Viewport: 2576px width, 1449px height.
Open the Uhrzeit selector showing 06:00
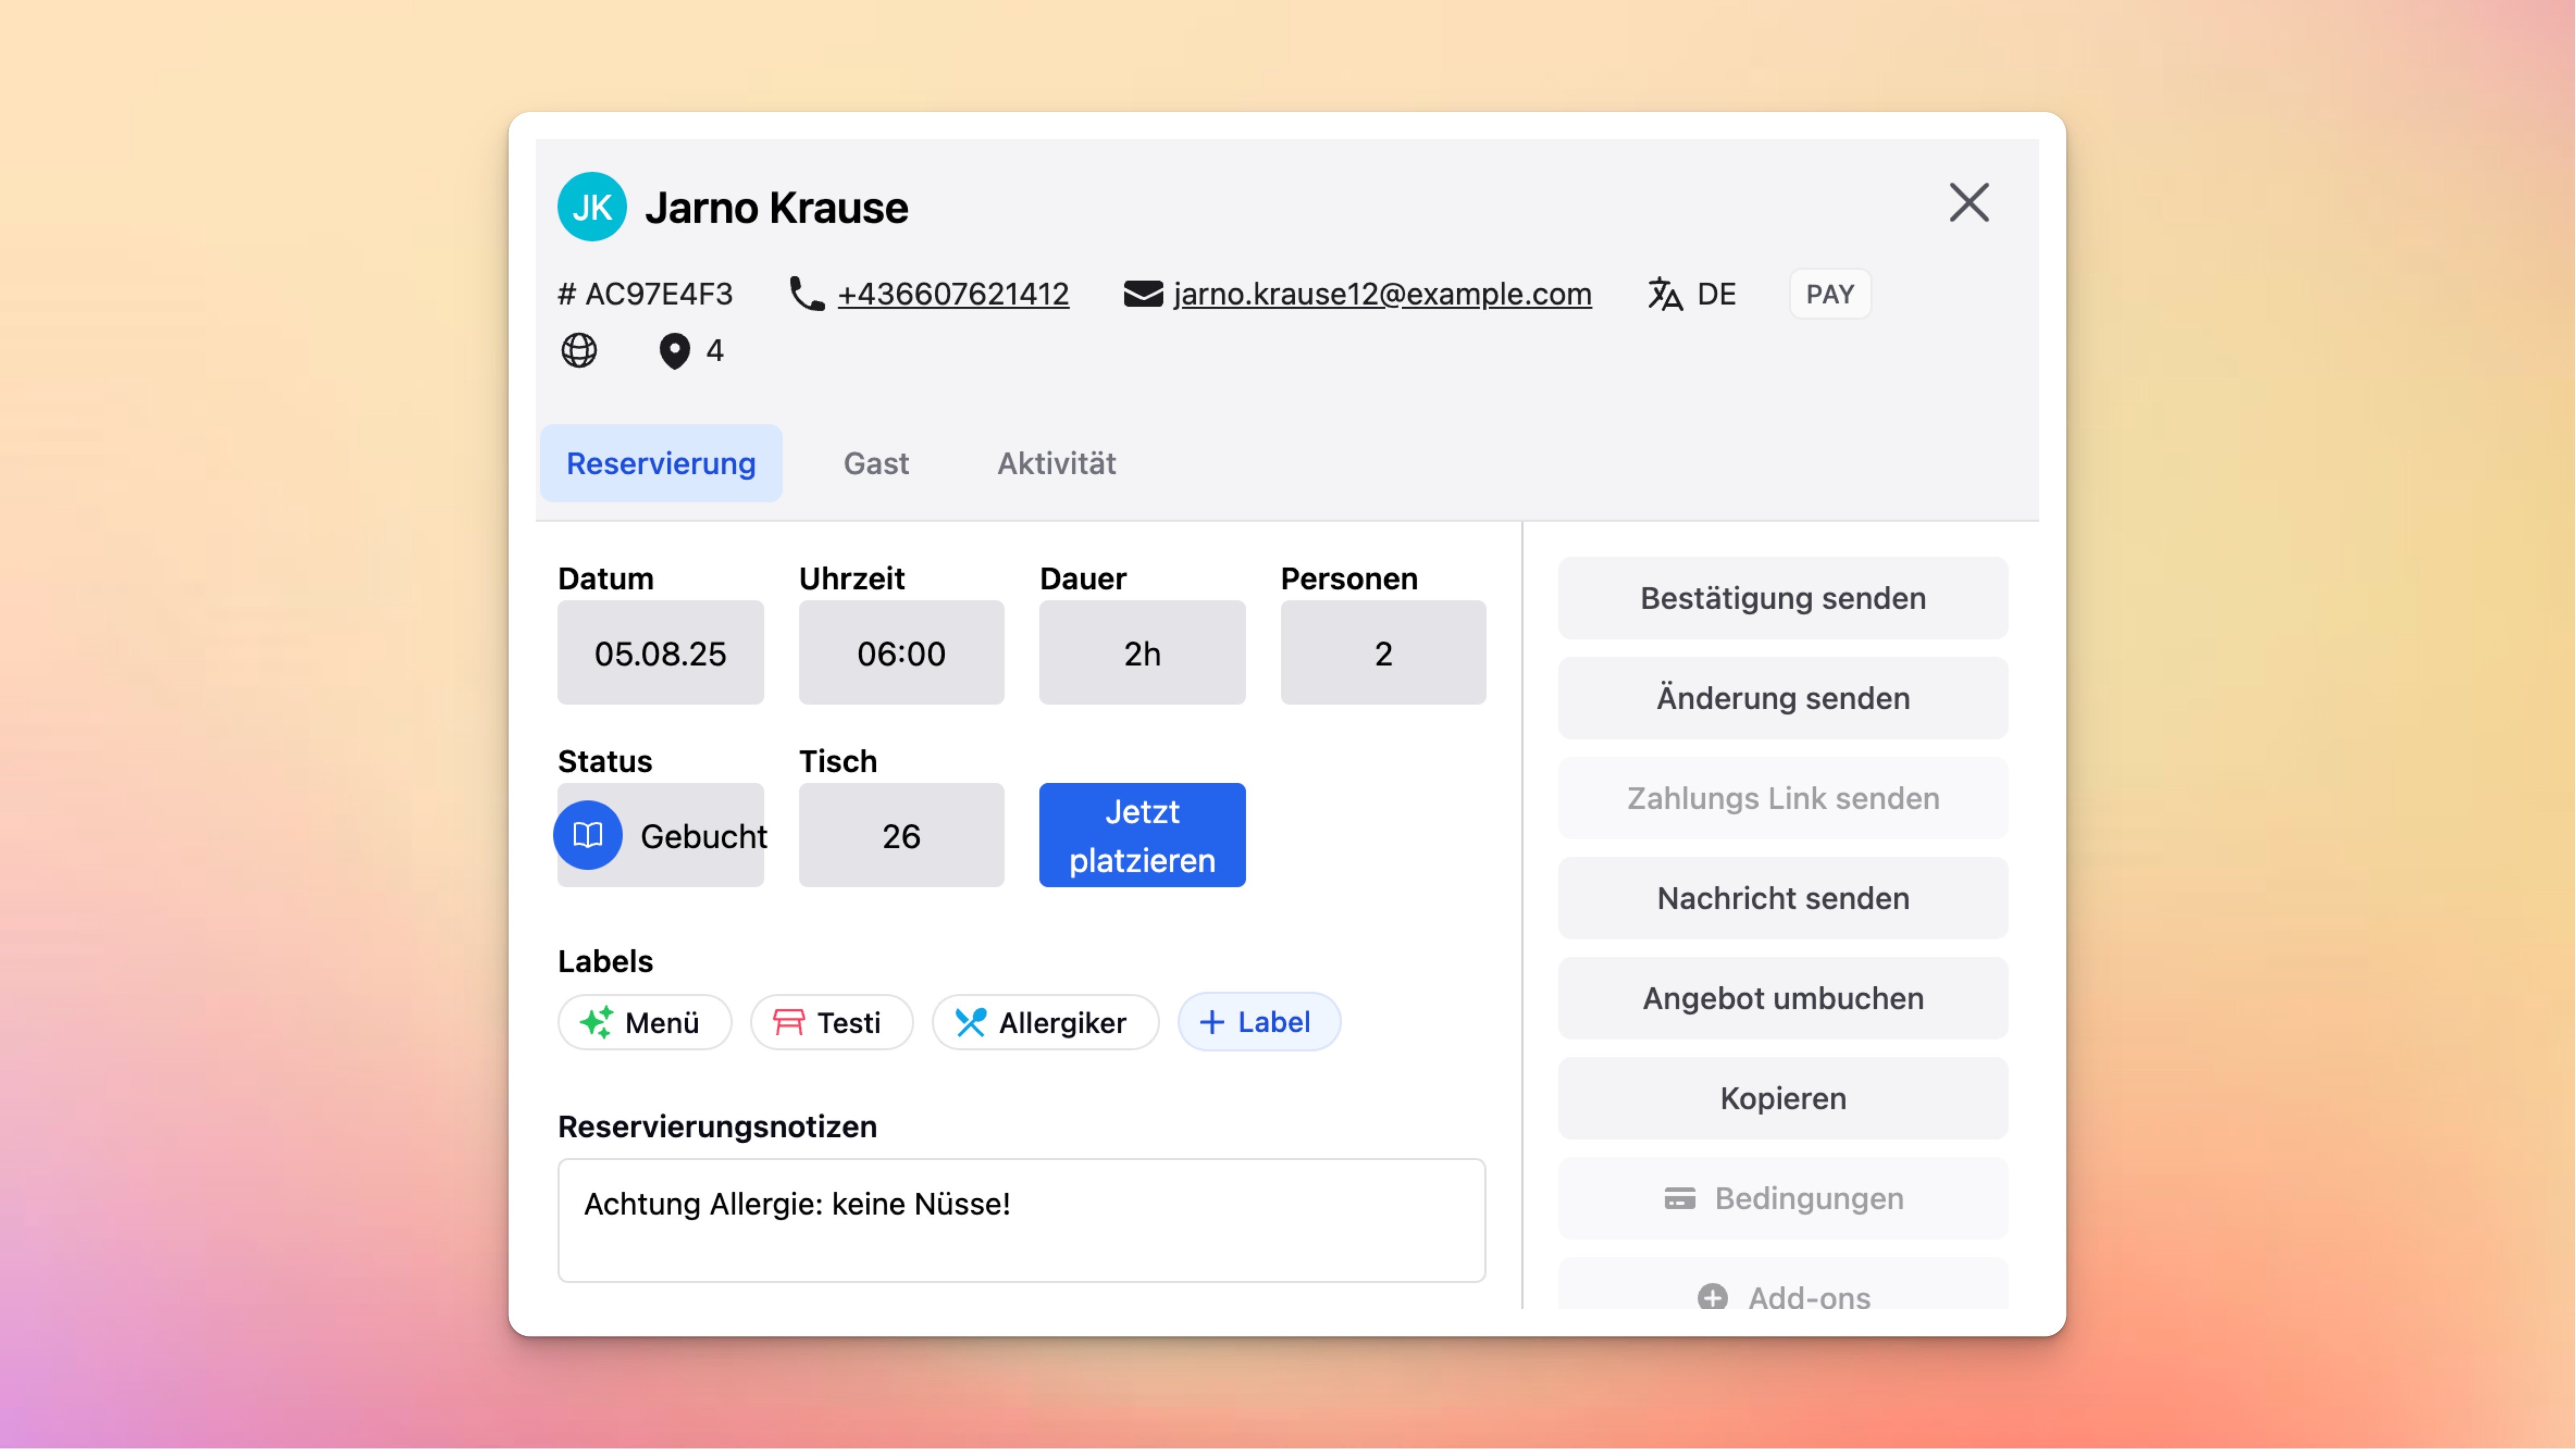(901, 653)
